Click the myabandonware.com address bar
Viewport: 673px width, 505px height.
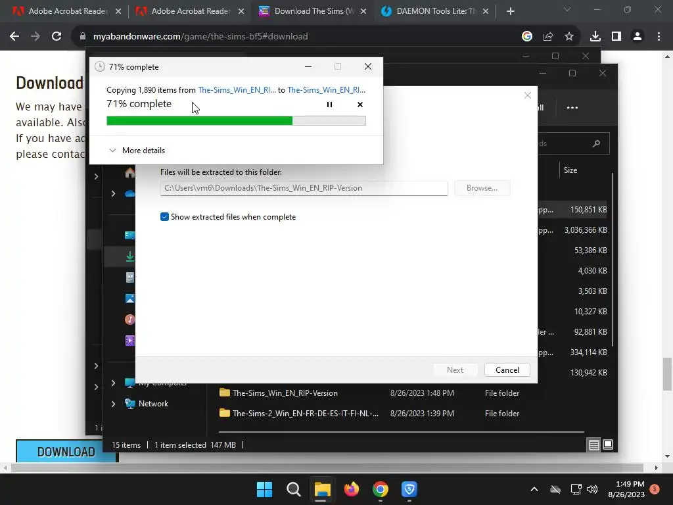296,37
